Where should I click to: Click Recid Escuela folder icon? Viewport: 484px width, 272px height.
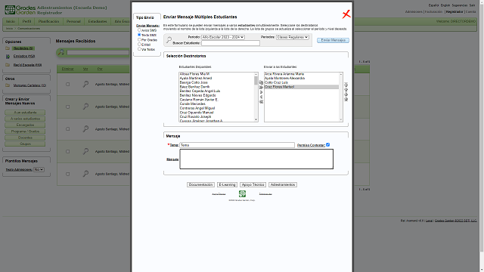click(8, 65)
